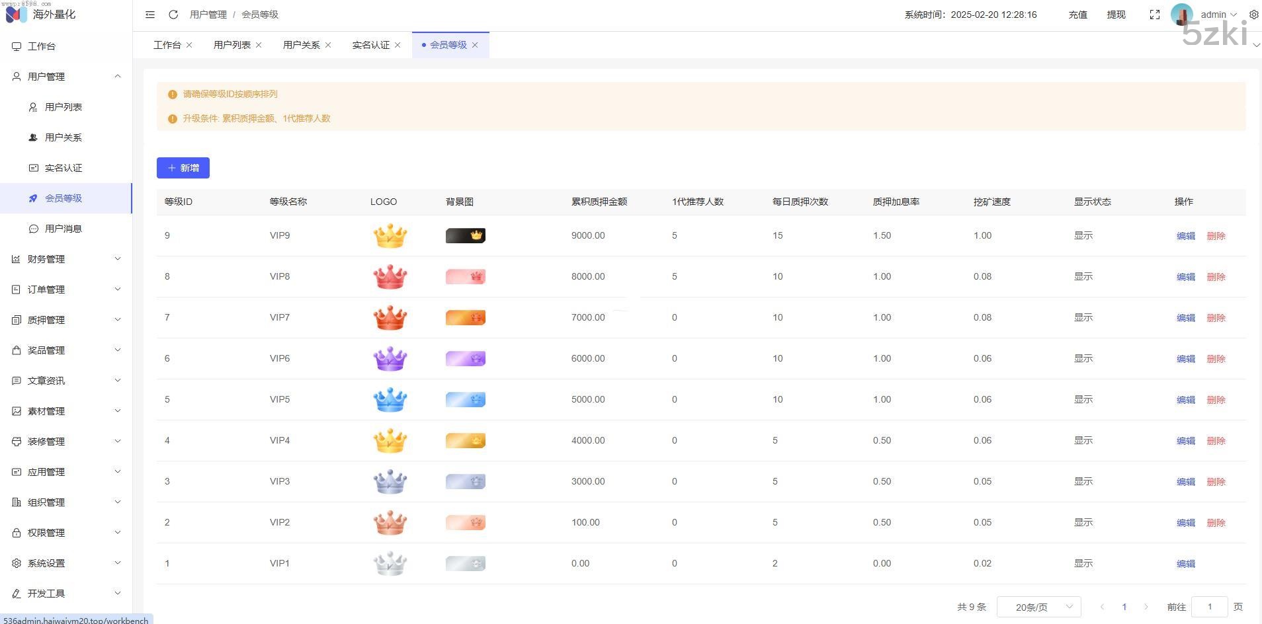
Task: Expand the 质押管理 sidebar section
Action: click(66, 320)
